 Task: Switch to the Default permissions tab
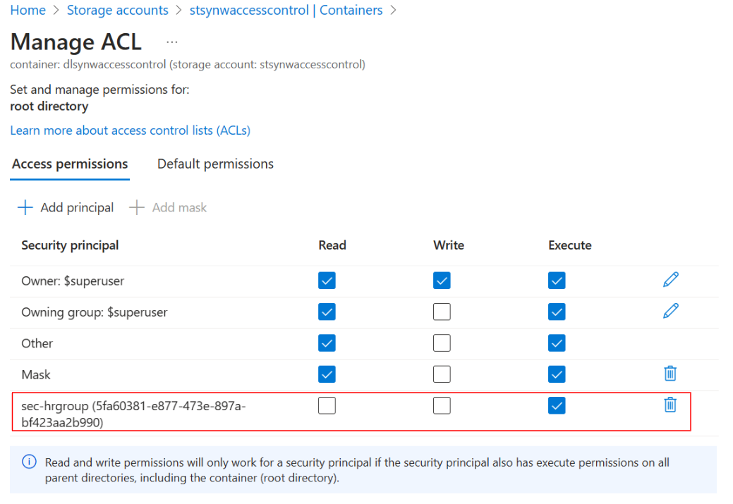[215, 164]
